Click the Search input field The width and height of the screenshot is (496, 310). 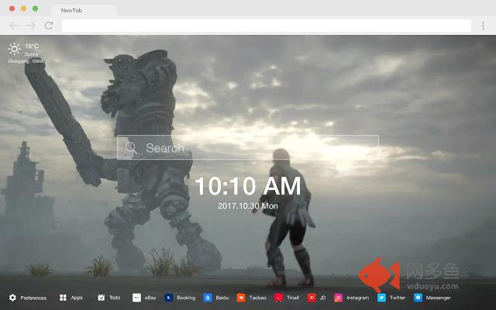(256, 147)
